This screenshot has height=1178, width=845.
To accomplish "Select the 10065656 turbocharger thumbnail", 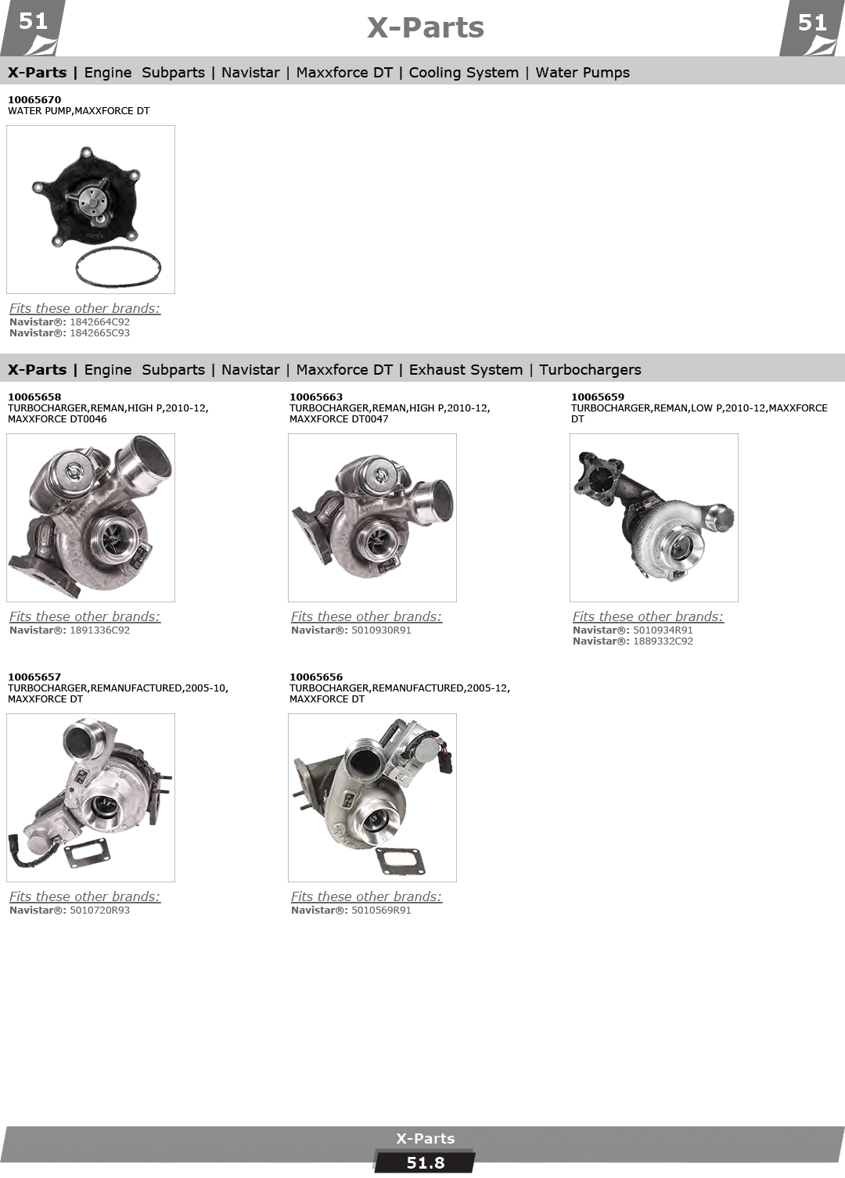I will 372,798.
